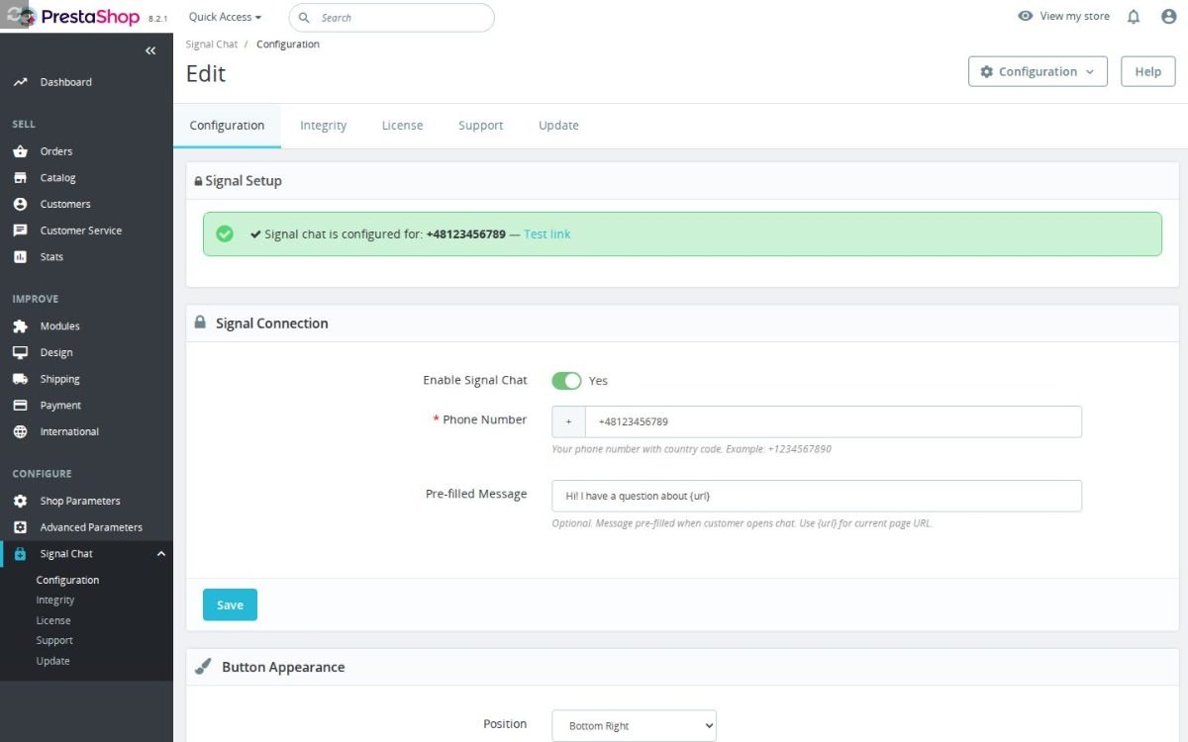Toggle Enable Signal Chat switch
The image size is (1188, 742).
(566, 381)
